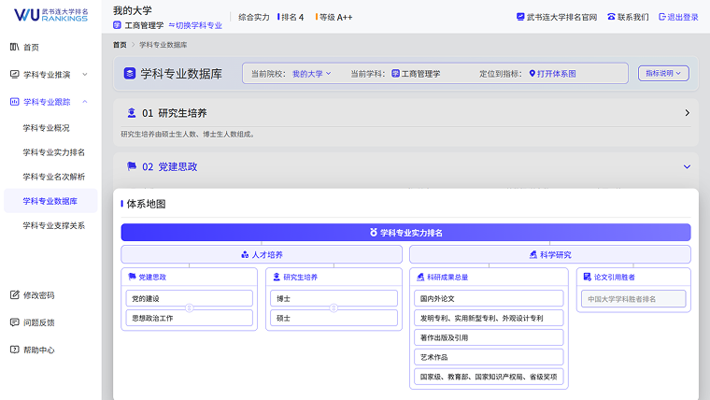710x400 pixels.
Task: Select the 国家级、教育部 awards indicator box
Action: pos(489,377)
